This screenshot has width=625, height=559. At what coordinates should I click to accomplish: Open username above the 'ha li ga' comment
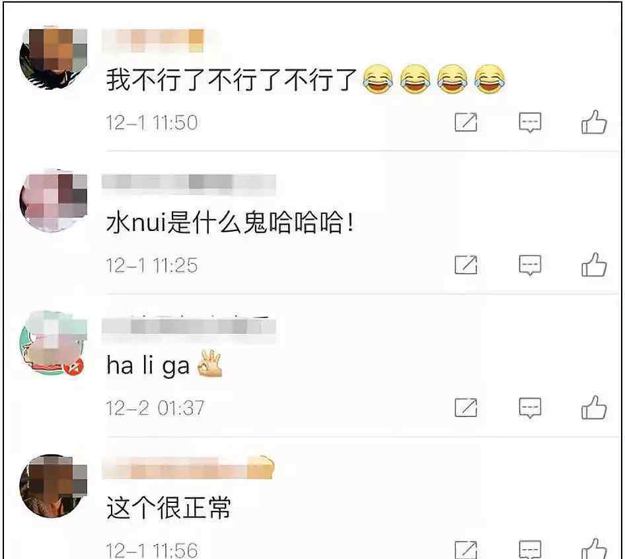click(189, 327)
